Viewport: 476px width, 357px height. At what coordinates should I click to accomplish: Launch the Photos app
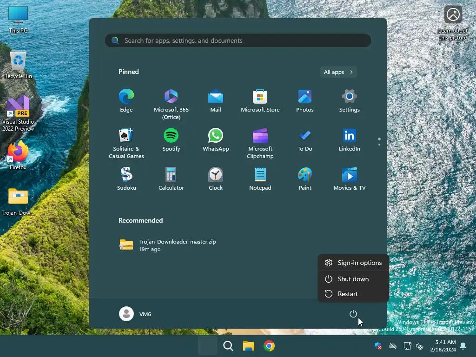[x=305, y=101]
